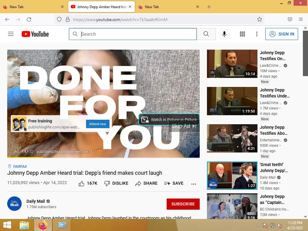Viewport: 308px width, 231px height.
Task: Close the first New Tab
Action: (x=62, y=7)
